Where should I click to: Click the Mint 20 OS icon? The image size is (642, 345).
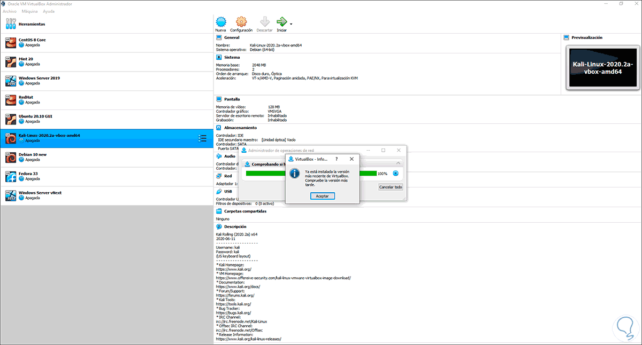pos(11,62)
